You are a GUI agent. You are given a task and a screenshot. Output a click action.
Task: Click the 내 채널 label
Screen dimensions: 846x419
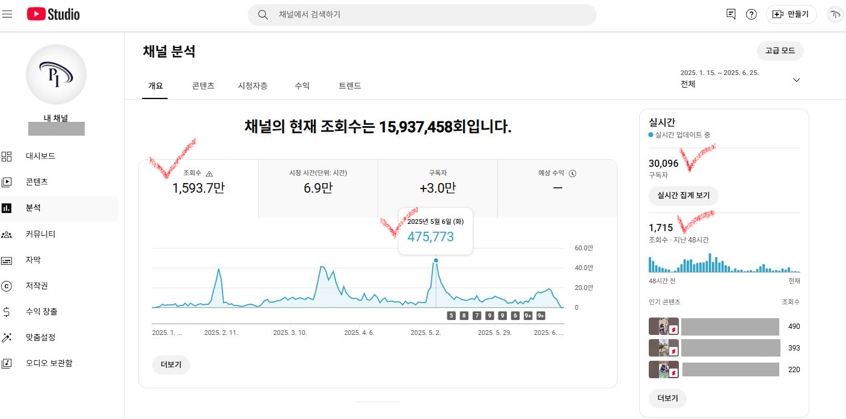pyautogui.click(x=56, y=118)
